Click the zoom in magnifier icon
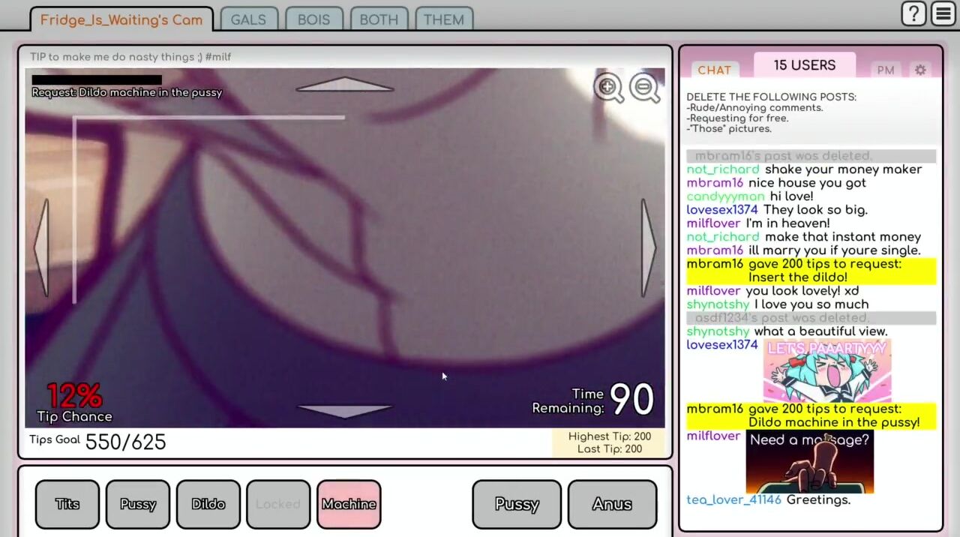Viewport: 960px width, 537px height. 608,88
